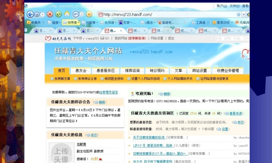Click the Favorites star icon

[89, 14]
